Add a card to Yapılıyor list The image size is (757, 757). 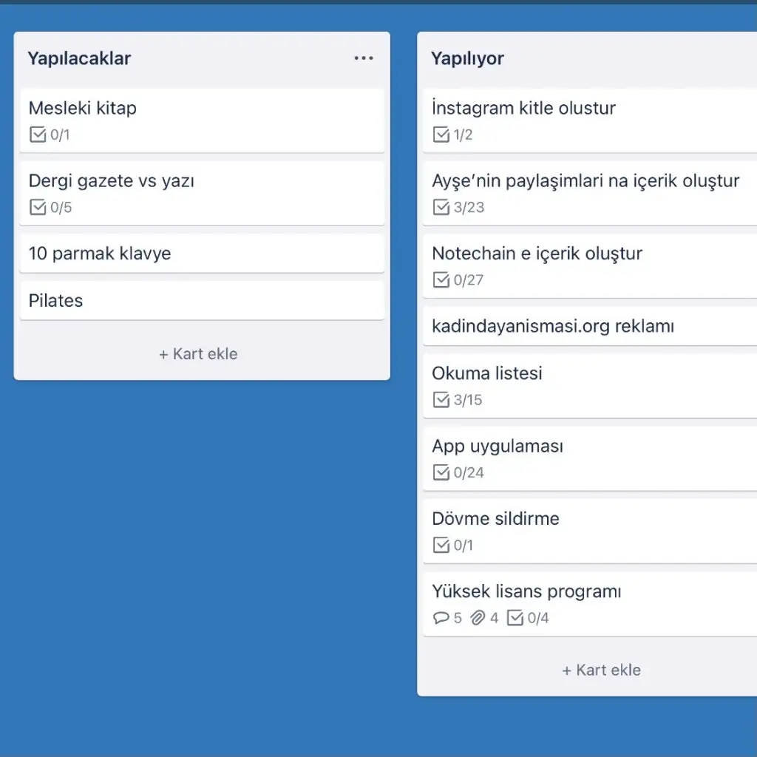(601, 671)
